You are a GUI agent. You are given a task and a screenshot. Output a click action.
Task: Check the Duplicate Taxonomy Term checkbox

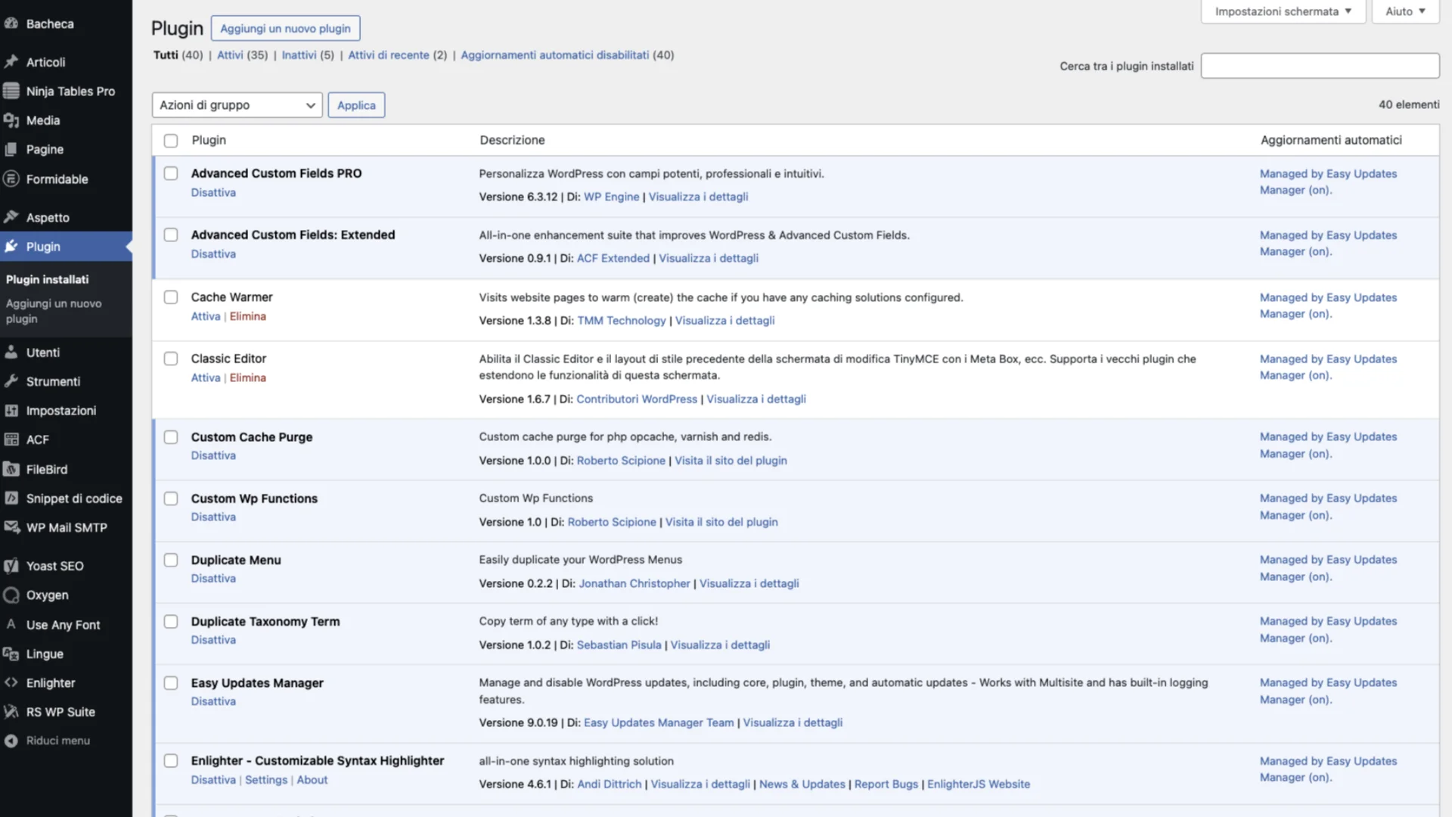point(171,621)
